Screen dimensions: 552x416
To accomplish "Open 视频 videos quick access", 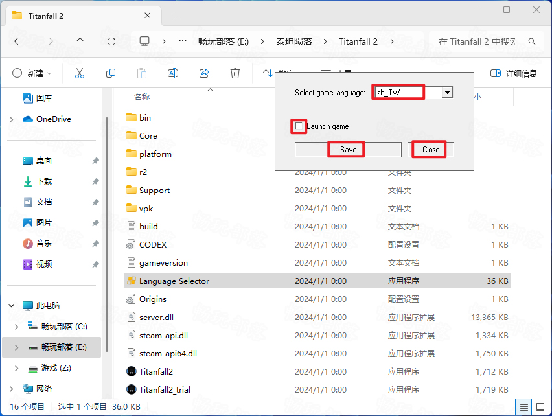I will [x=37, y=264].
